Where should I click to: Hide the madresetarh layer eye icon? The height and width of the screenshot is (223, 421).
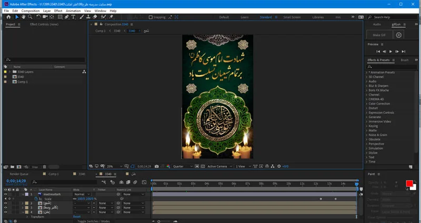click(x=5, y=194)
